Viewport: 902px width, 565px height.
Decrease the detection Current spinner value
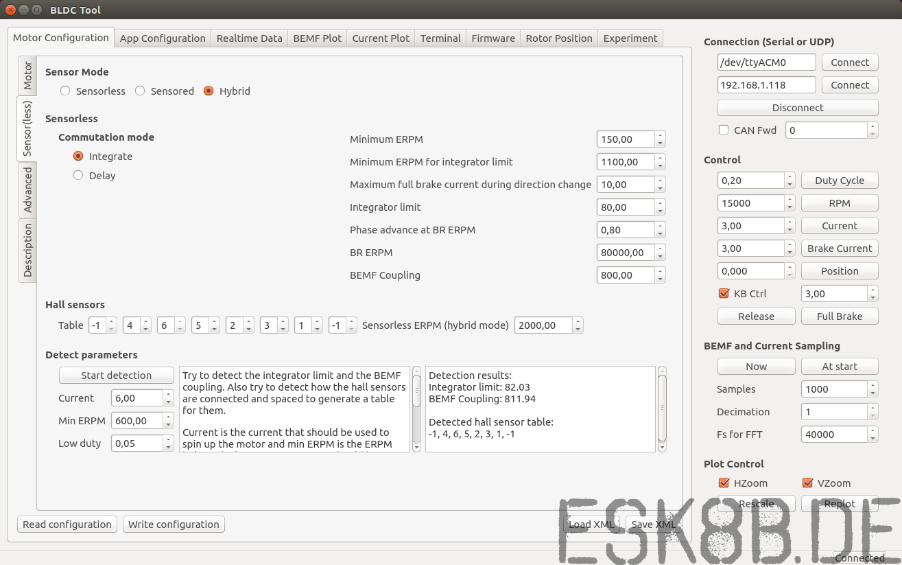tap(168, 402)
